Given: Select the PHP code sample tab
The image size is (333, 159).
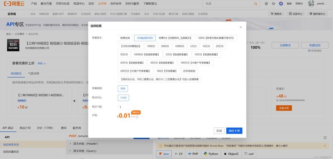Looking at the screenshot, I should point(193,154).
